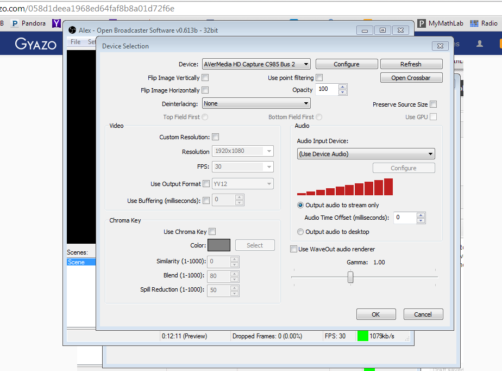This screenshot has height=371, width=502.
Task: Select Output audio to stream only
Action: 300,205
